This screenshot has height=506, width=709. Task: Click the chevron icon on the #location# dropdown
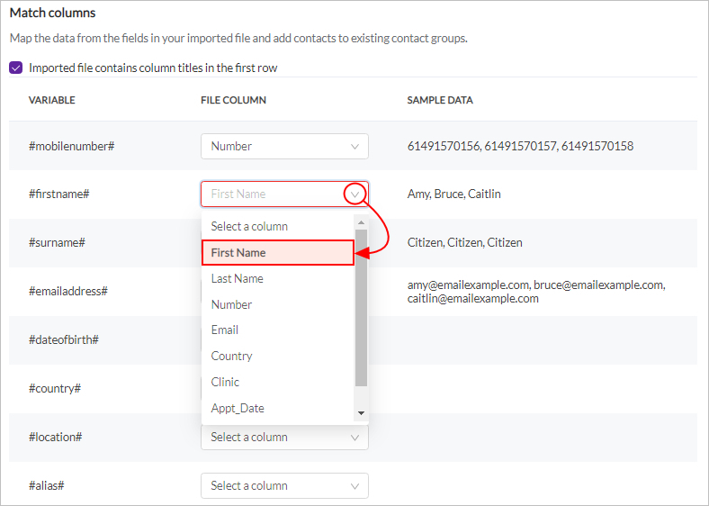(x=355, y=438)
